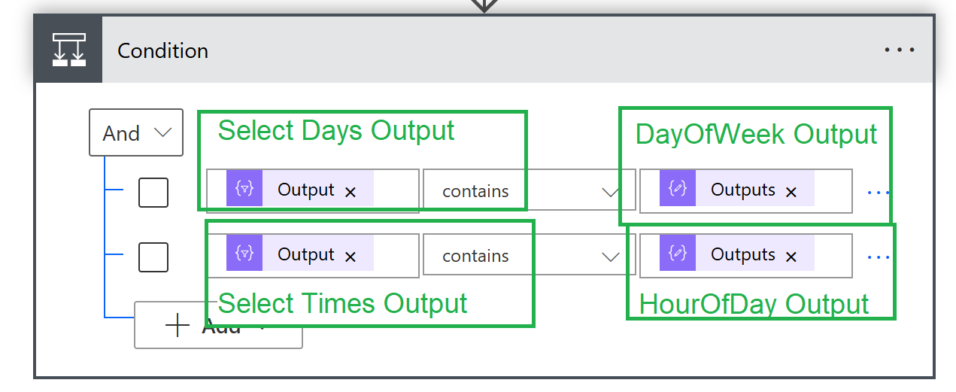
Task: Open the first row's blue ellipsis menu
Action: coord(877,193)
